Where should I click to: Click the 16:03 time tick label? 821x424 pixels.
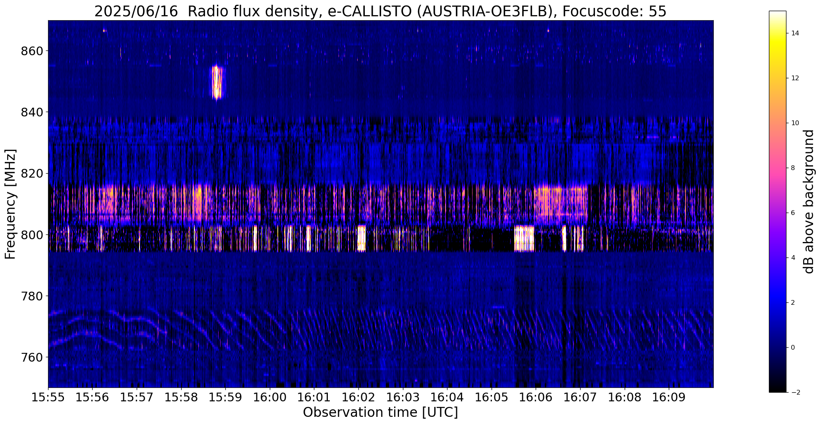(403, 397)
